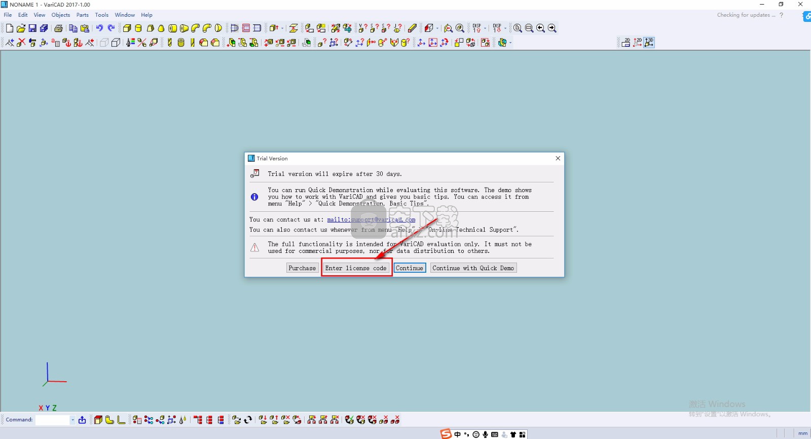Create a cylinder solid
811x439 pixels.
[x=138, y=28]
